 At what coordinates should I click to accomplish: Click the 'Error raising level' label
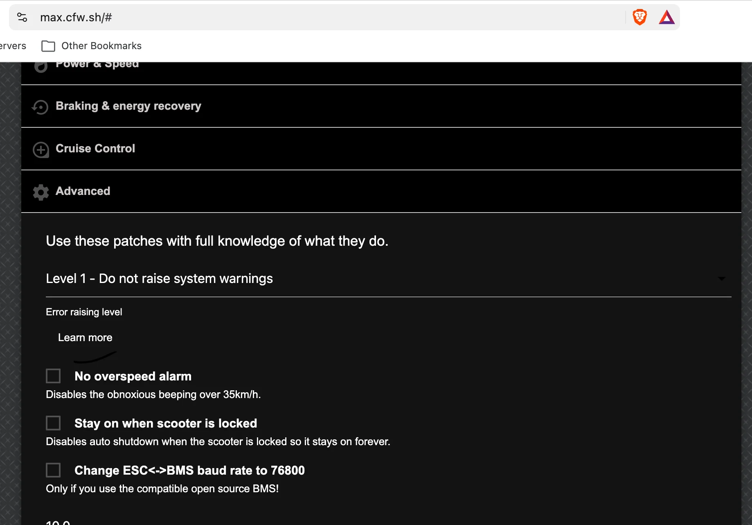point(84,312)
